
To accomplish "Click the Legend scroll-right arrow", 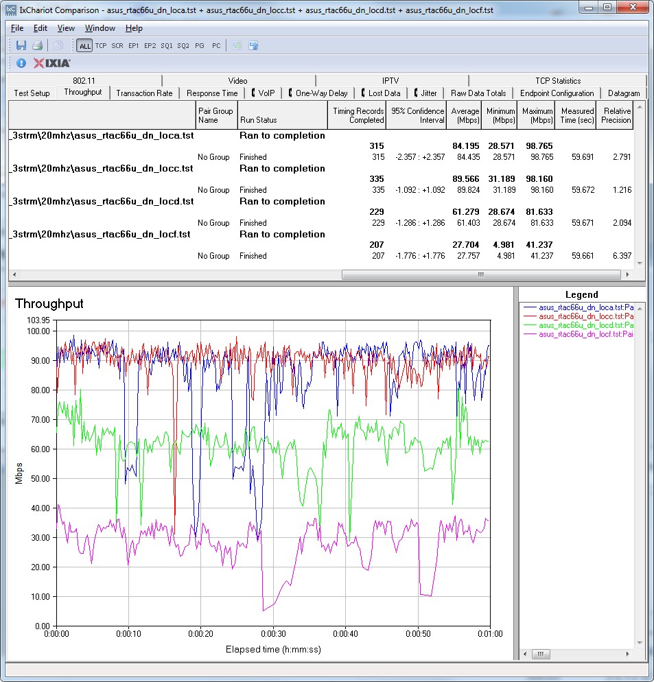I will (627, 654).
